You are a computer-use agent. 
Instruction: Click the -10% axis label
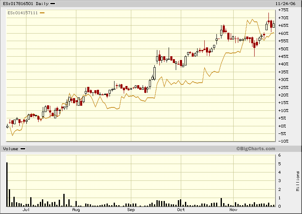point(283,141)
